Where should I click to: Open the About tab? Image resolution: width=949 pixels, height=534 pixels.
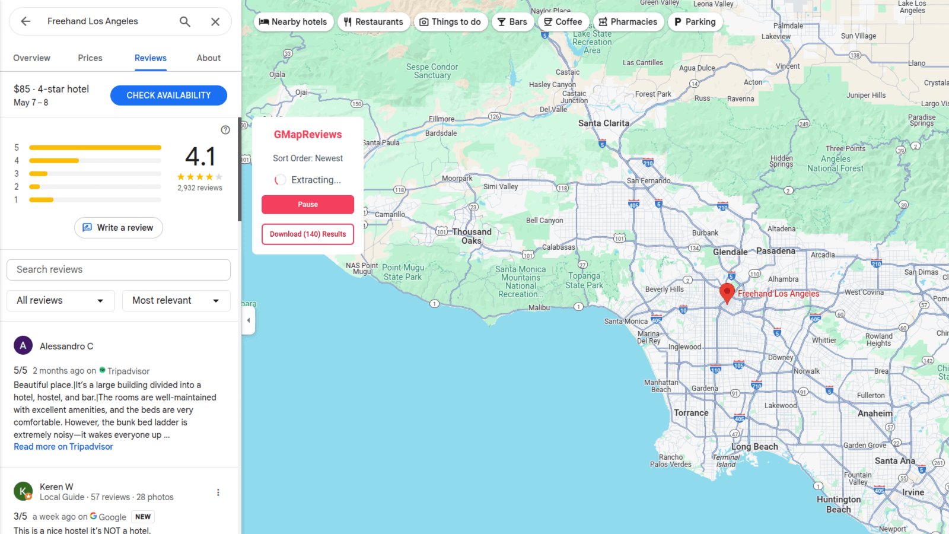[209, 58]
